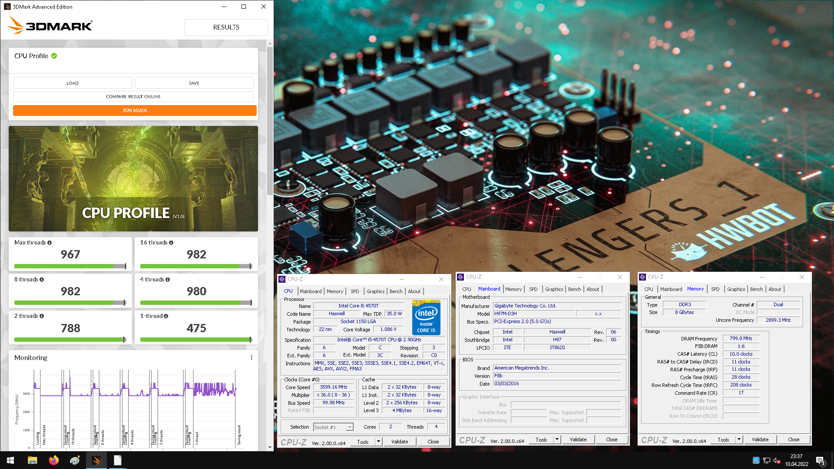
Task: Click the blue monitor system tray icon
Action: click(x=756, y=460)
